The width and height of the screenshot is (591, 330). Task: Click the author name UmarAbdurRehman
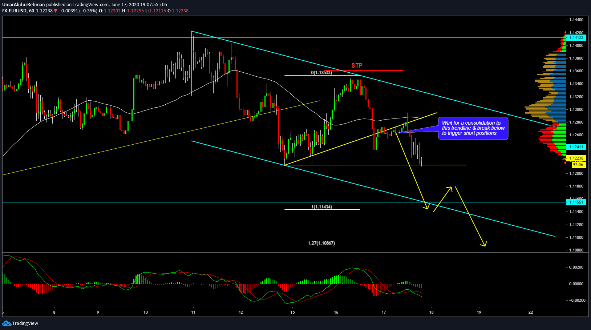pos(24,5)
